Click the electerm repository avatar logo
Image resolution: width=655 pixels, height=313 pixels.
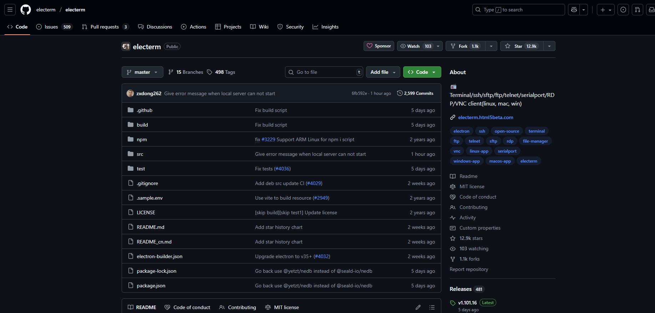point(126,46)
